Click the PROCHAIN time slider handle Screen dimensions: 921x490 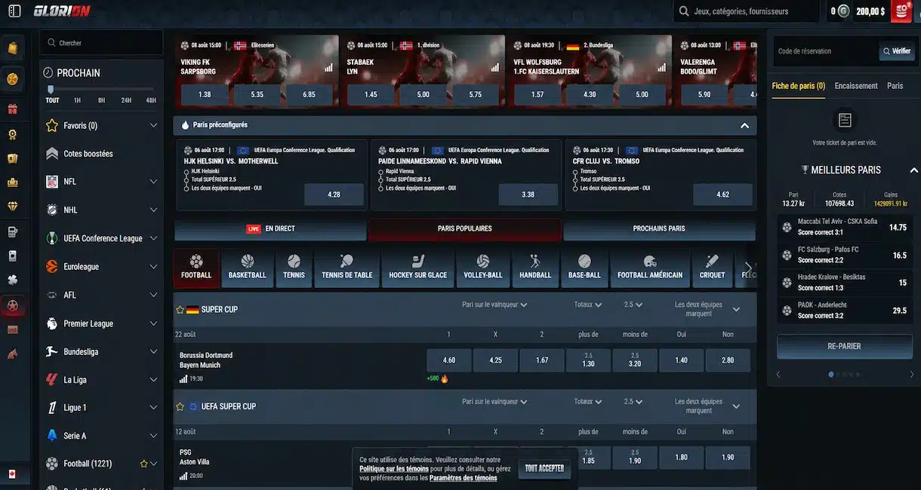[51, 90]
